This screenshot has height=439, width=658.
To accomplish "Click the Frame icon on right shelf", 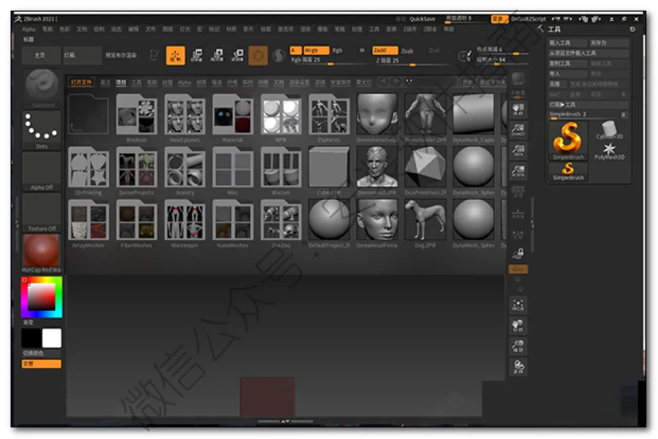I will [x=518, y=305].
